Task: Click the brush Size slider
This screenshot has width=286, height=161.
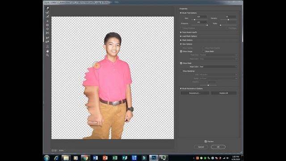Action: click(199, 20)
